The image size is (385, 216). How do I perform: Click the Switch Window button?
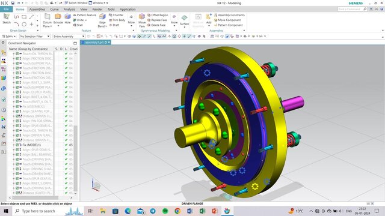(x=76, y=3)
